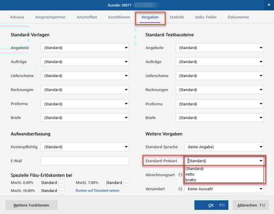The image size is (274, 214).
Task: Open Proforma dropdown under Standard-Textbausteine
Action: tap(220, 103)
